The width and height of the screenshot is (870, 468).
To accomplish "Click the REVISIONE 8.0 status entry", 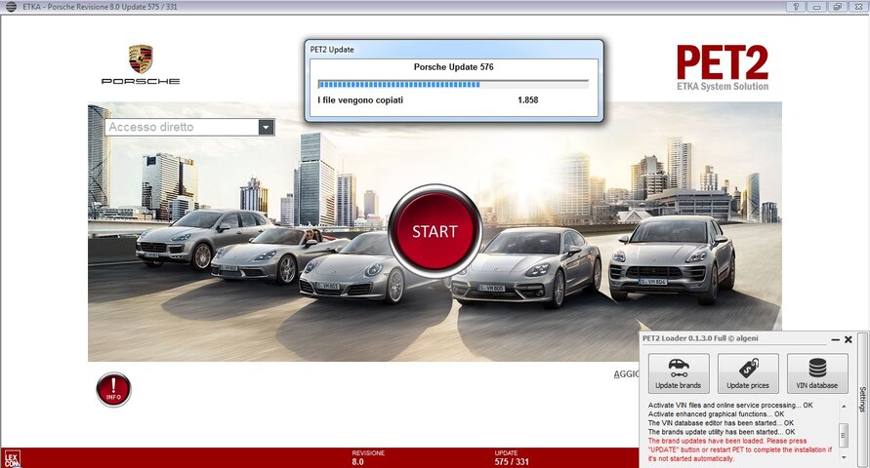I will tap(368, 457).
